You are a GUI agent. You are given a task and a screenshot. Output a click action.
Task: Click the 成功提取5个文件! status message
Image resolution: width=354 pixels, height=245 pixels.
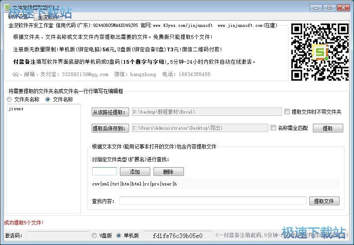24,223
